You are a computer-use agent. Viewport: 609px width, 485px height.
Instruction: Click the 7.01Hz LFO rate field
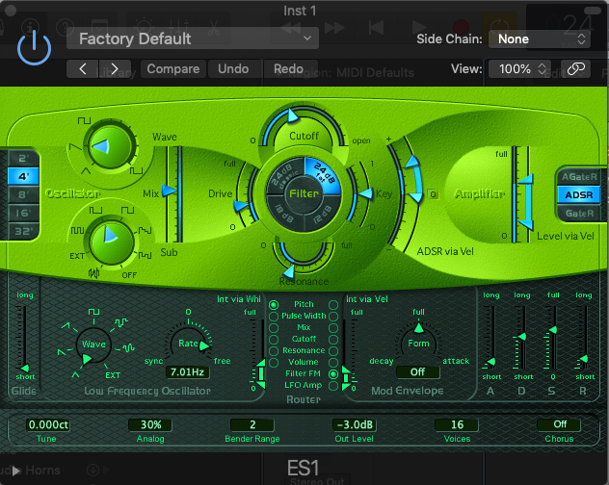coord(188,372)
